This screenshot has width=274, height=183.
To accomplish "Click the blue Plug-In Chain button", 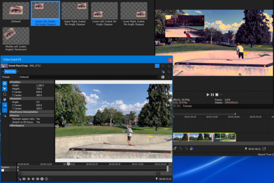I will coord(157,66).
